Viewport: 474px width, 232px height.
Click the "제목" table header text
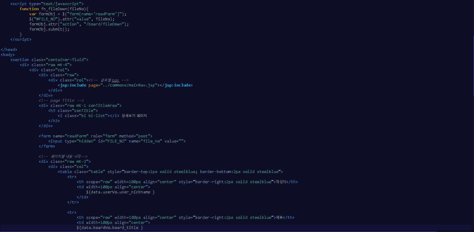coord(279,217)
